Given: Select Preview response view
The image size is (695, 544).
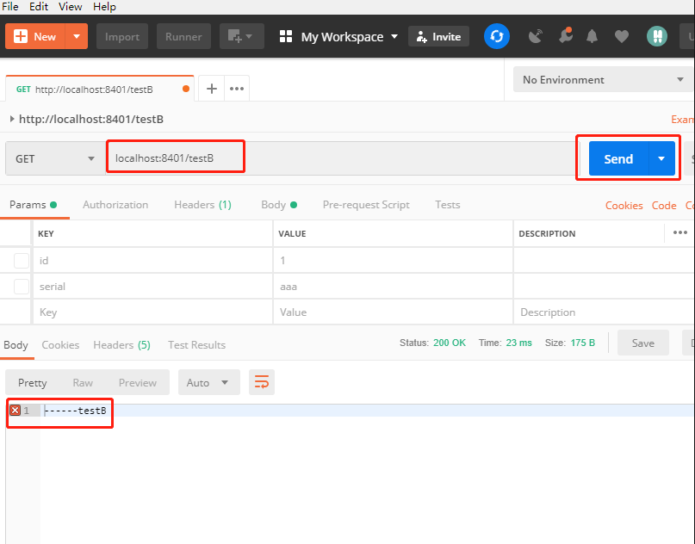Looking at the screenshot, I should point(138,383).
